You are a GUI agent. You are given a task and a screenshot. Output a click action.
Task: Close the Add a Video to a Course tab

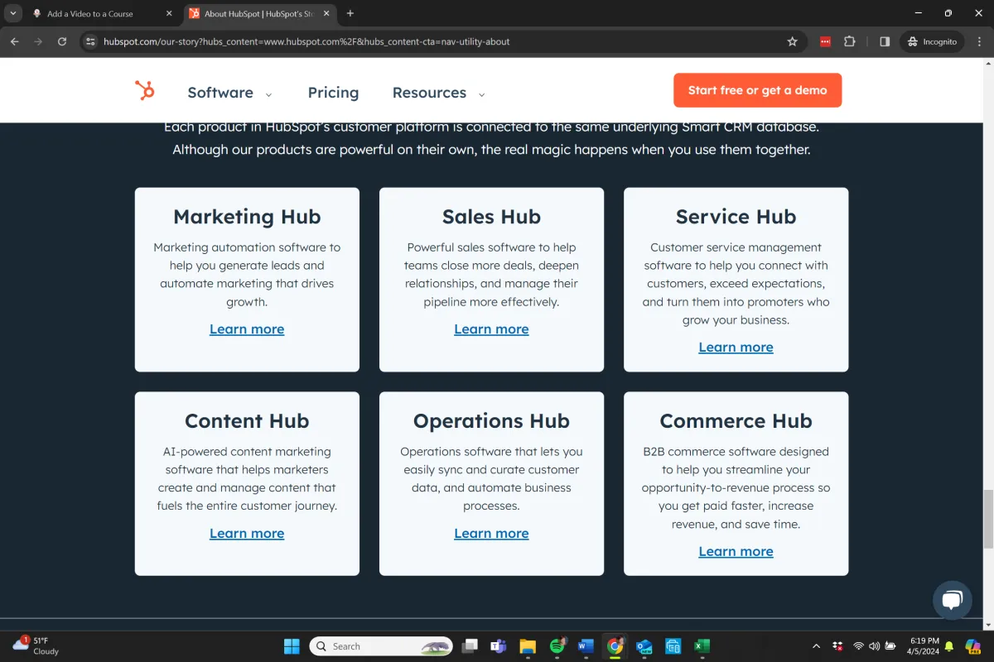[x=169, y=13]
